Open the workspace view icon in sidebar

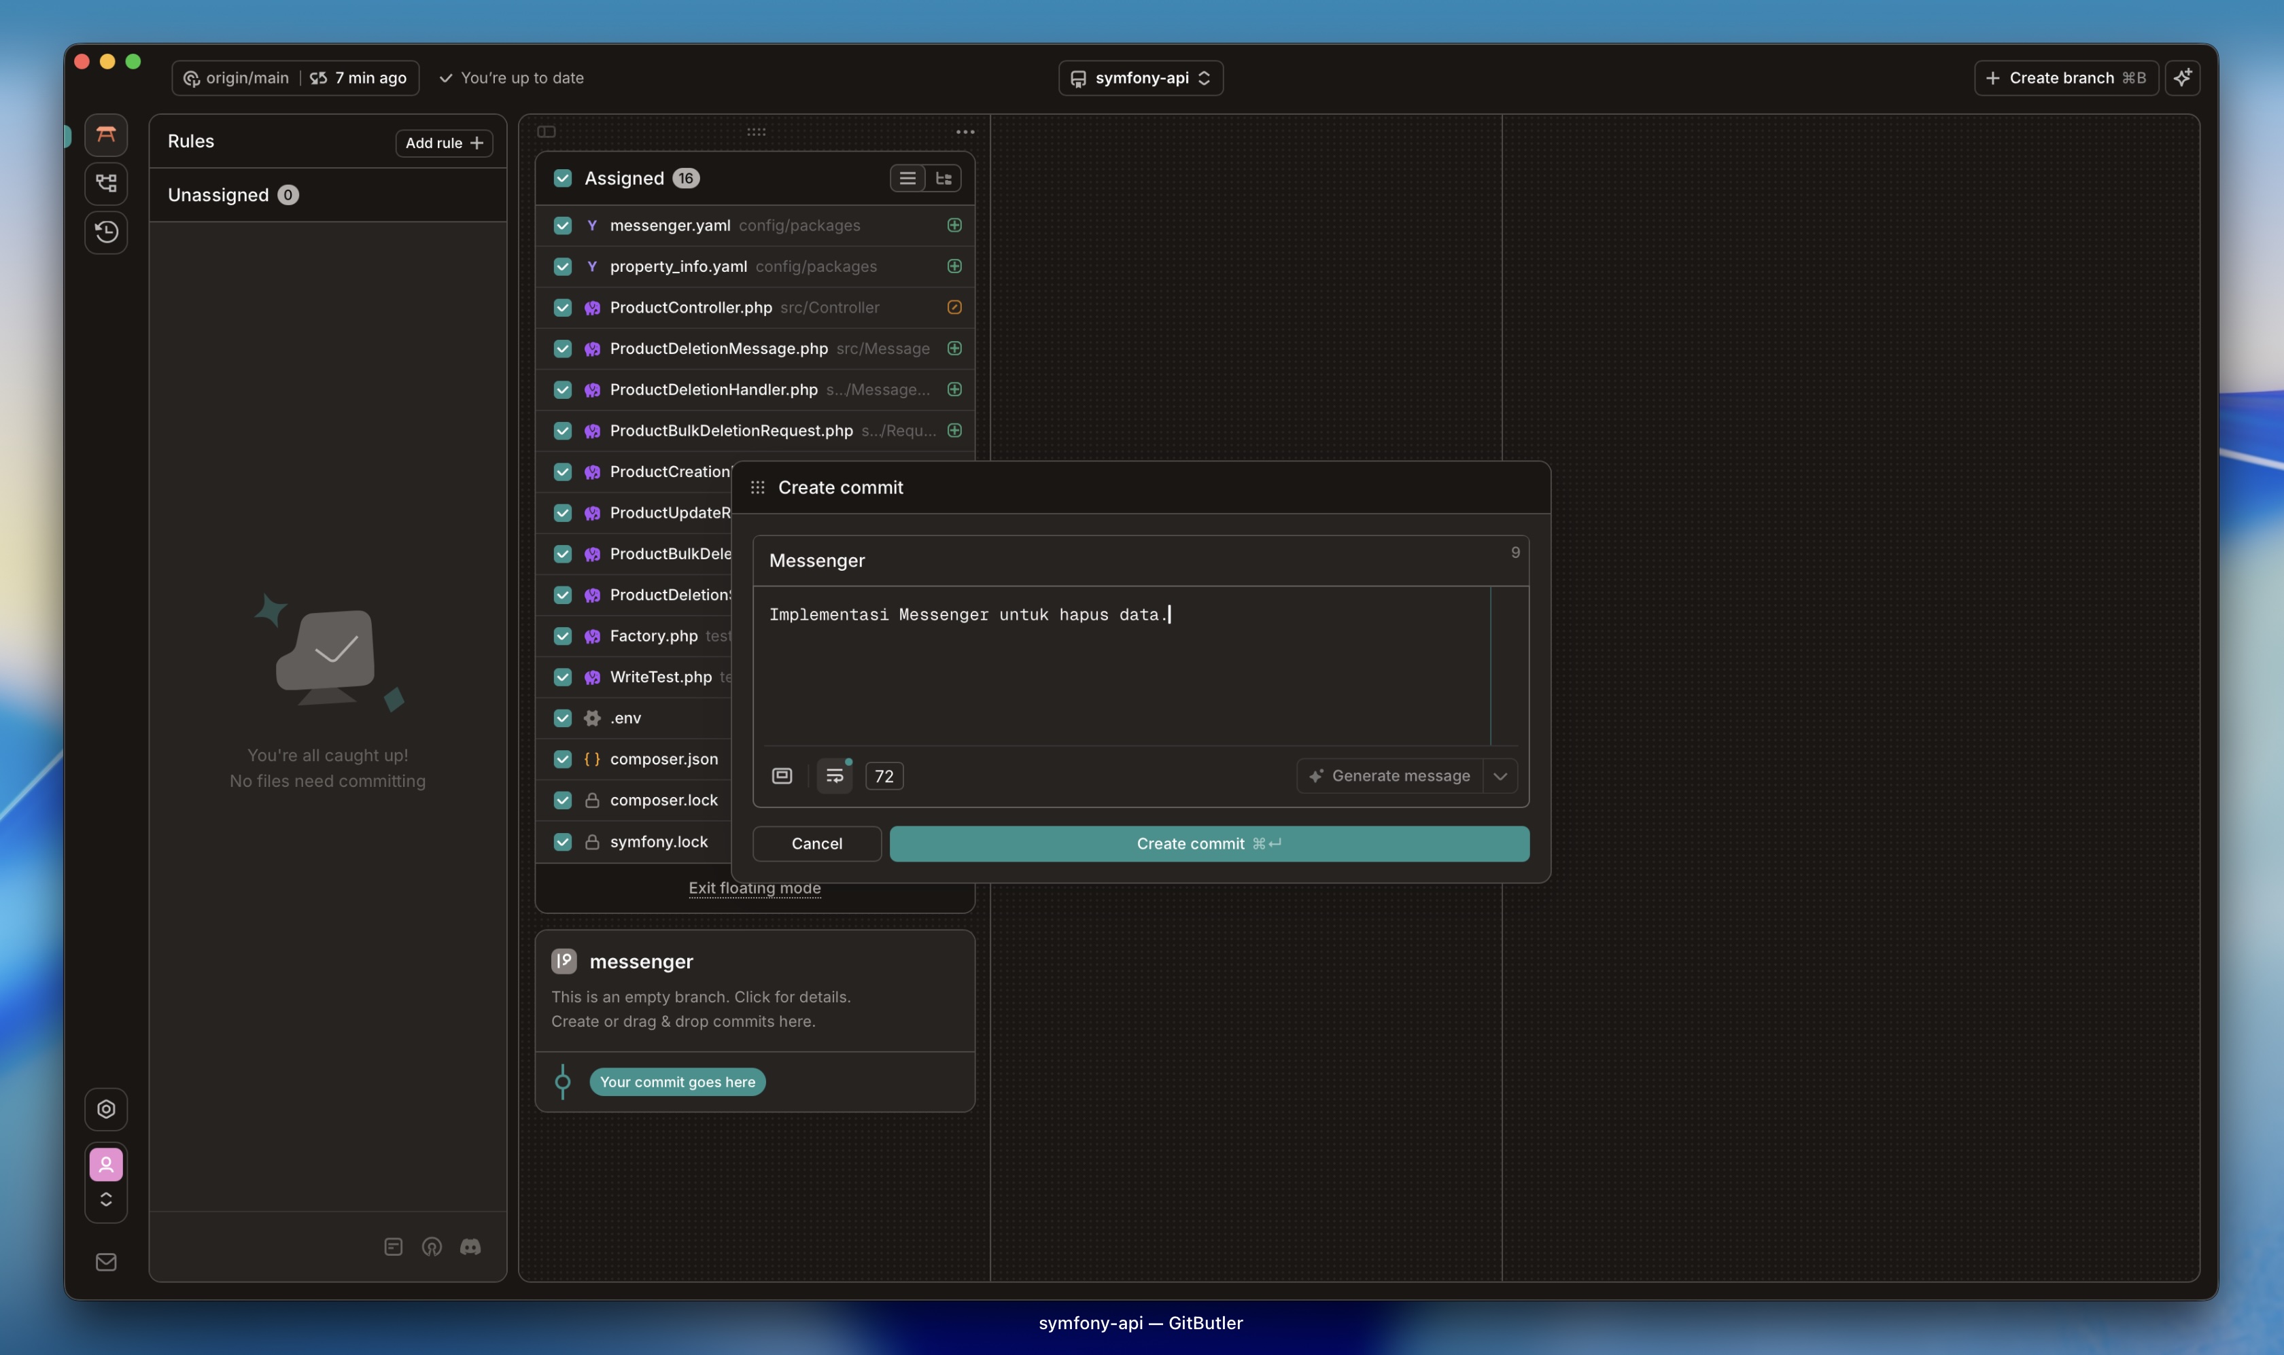pos(106,135)
